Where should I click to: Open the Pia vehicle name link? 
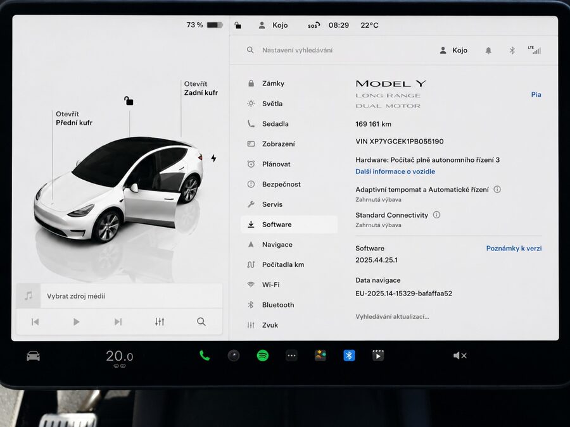[536, 95]
